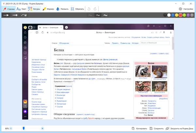Choose the tapered arrow style
Screen dimensions: 196x133
[15, 15]
